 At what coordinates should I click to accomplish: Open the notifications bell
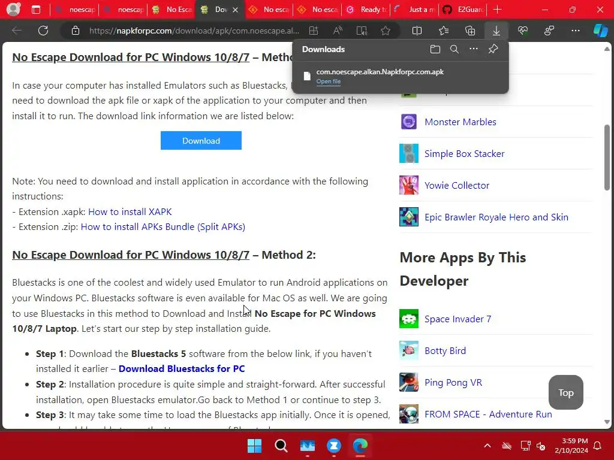(x=598, y=446)
